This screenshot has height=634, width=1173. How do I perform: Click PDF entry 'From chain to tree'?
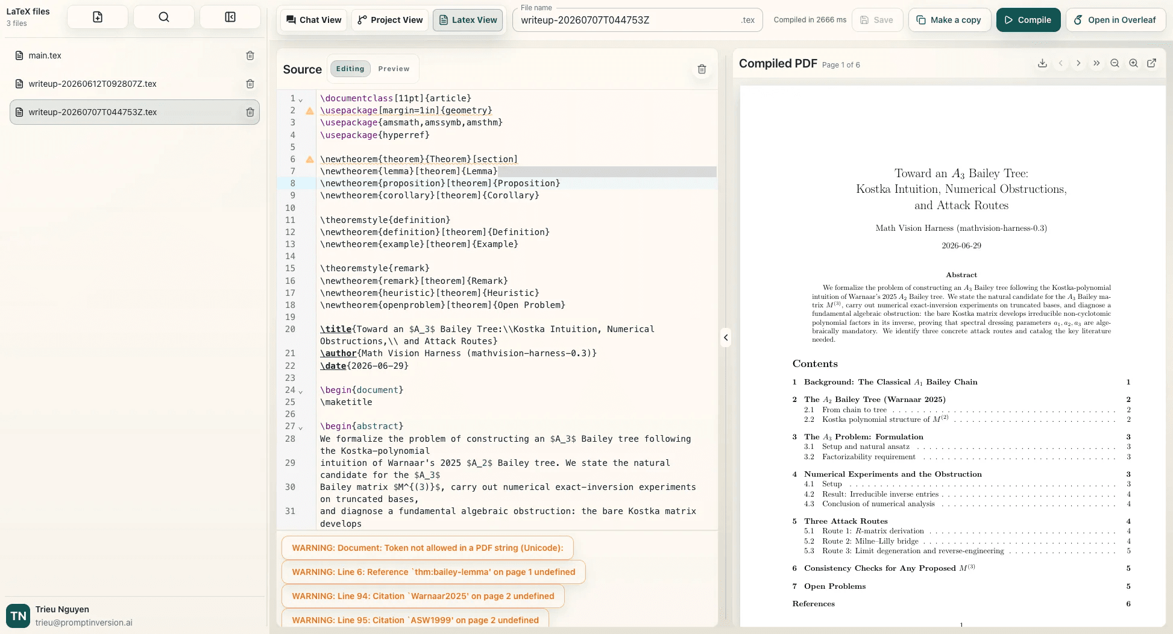point(854,410)
